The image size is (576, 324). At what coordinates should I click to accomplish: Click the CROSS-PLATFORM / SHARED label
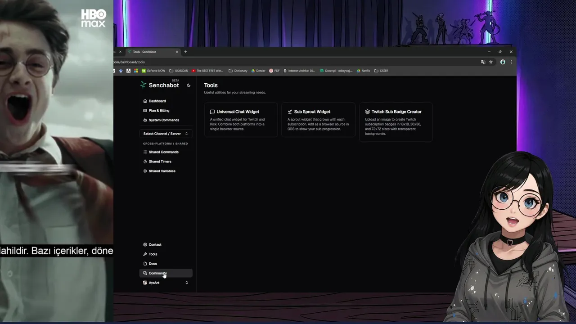[166, 144]
